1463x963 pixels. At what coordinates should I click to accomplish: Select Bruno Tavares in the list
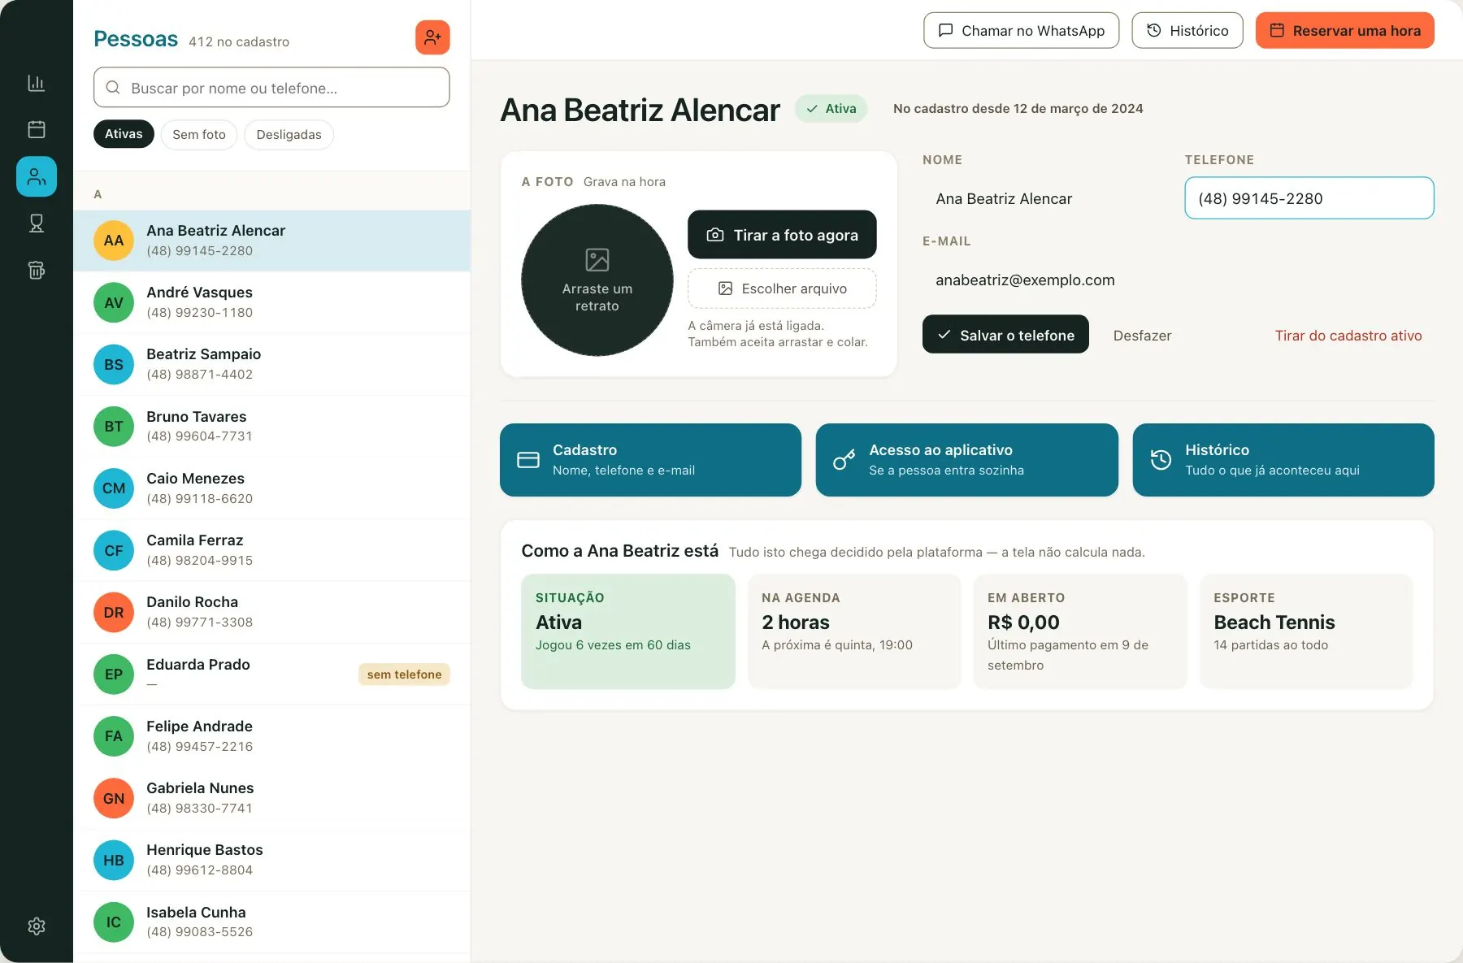coord(271,426)
